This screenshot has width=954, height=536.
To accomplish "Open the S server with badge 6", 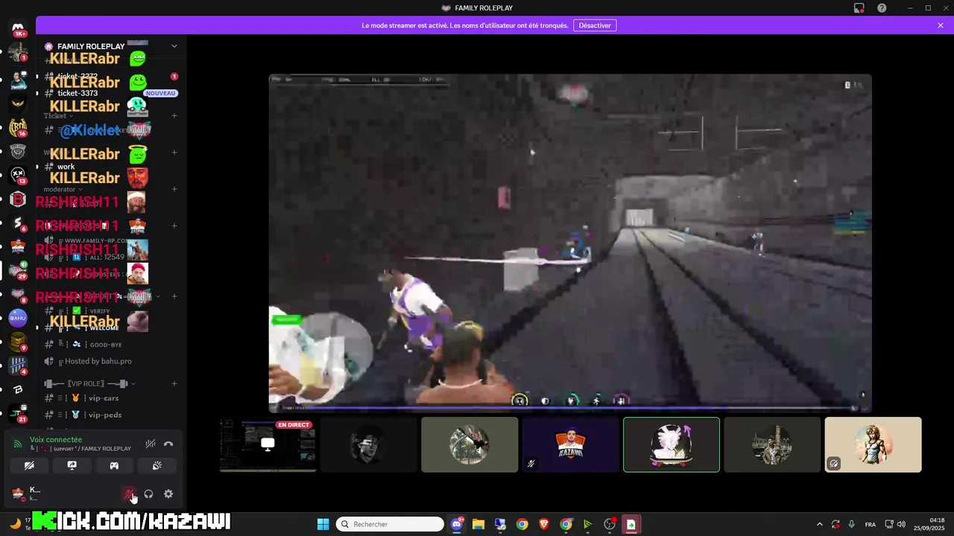I will click(19, 223).
